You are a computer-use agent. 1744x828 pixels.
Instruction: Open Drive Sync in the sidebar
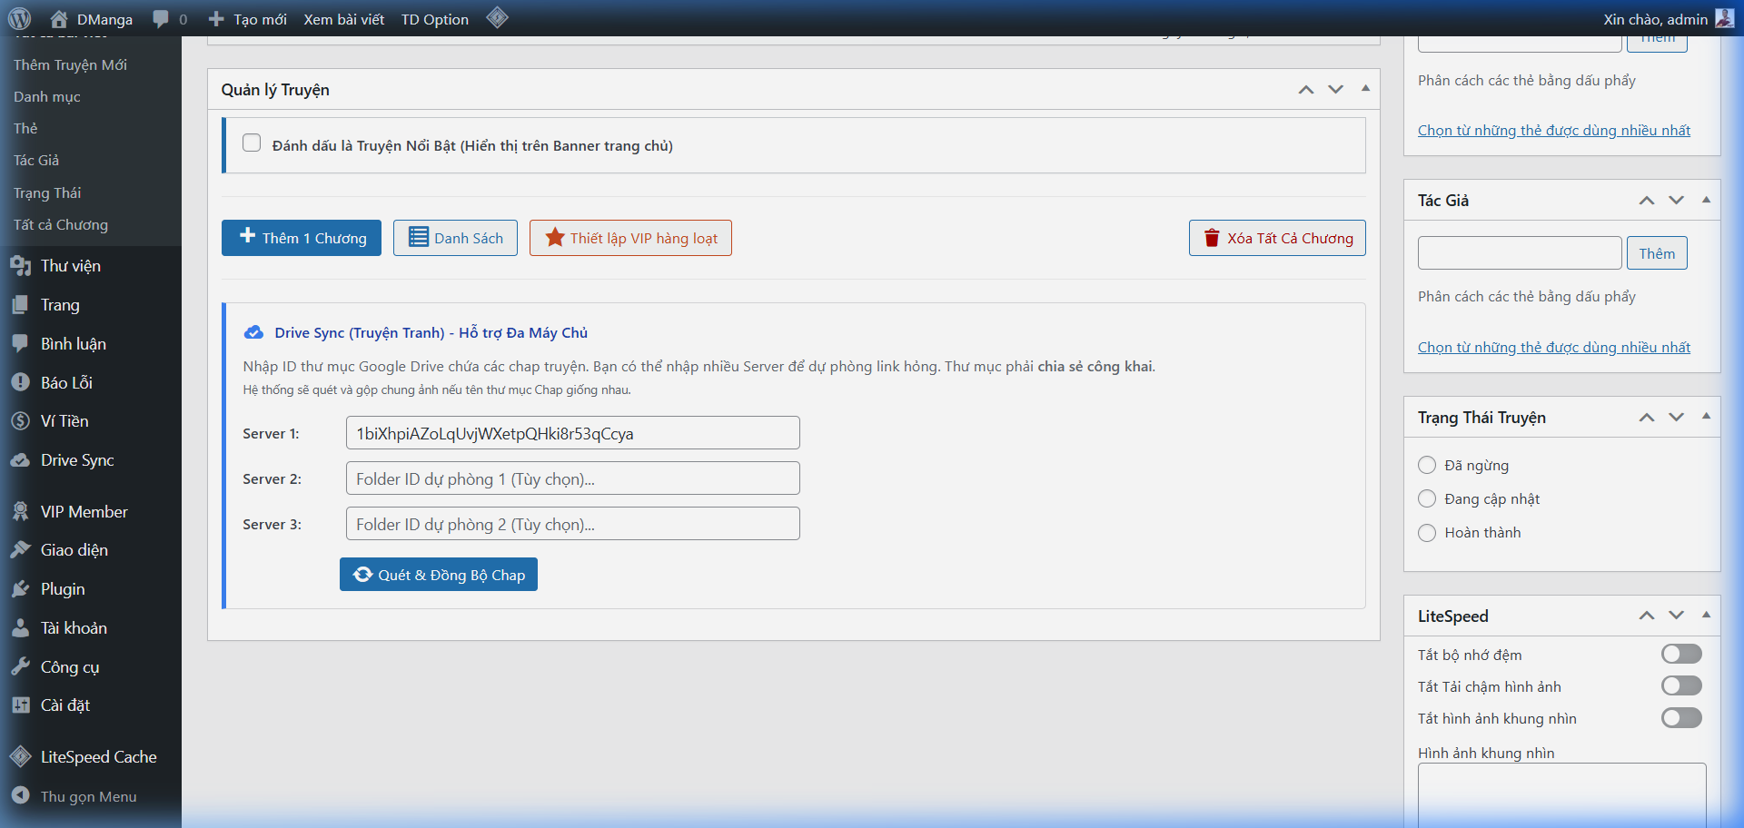(x=77, y=460)
